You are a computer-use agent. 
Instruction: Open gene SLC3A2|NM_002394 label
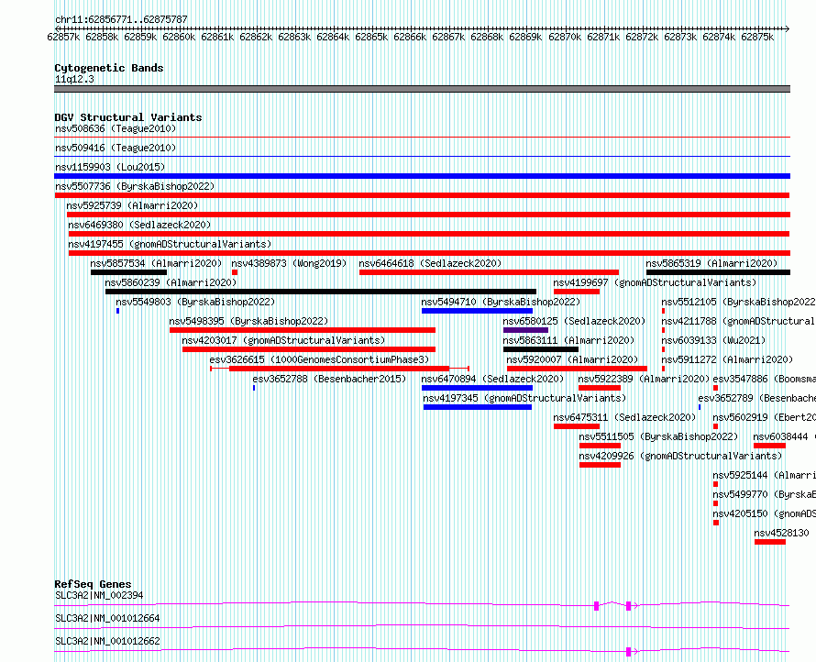tap(99, 595)
